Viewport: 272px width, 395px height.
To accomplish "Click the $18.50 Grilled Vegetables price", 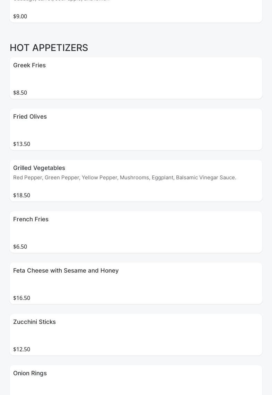I will pyautogui.click(x=21, y=195).
